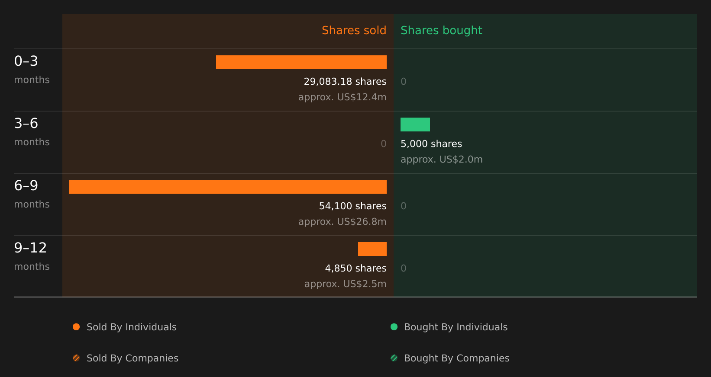Click the orange Sold By Individuals legend dot
This screenshot has height=377, width=711.
point(76,327)
